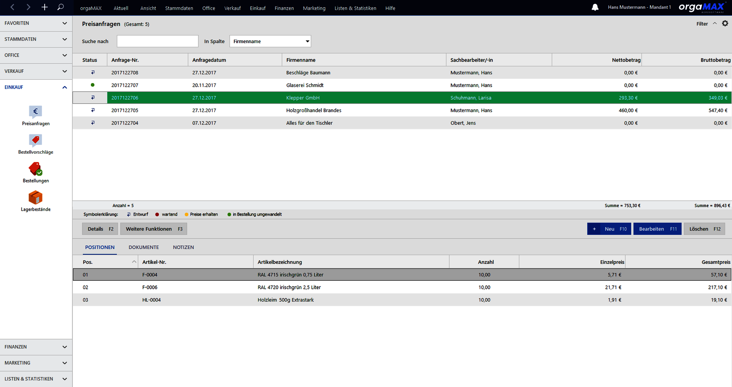Image resolution: width=732 pixels, height=387 pixels.
Task: Open the Marketing menu in the top bar
Action: (314, 8)
